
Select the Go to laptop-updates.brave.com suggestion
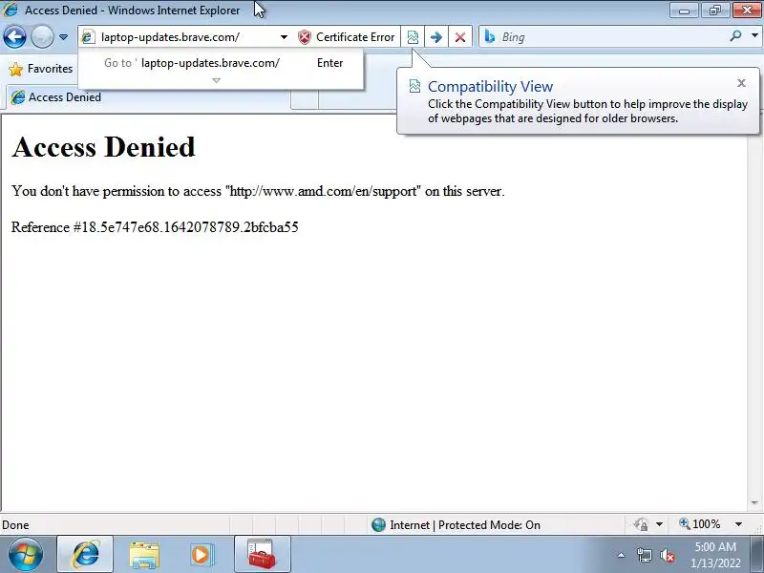(x=221, y=63)
